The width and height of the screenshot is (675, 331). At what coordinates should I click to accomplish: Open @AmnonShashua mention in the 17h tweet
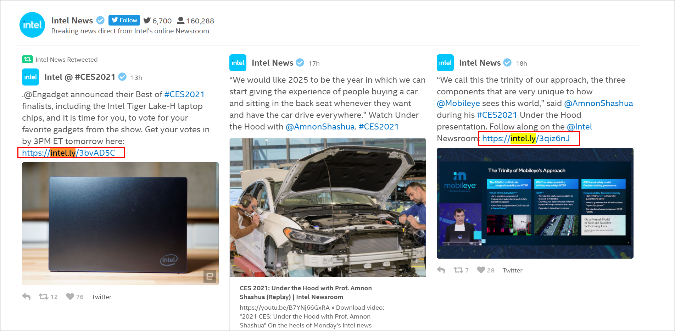320,127
